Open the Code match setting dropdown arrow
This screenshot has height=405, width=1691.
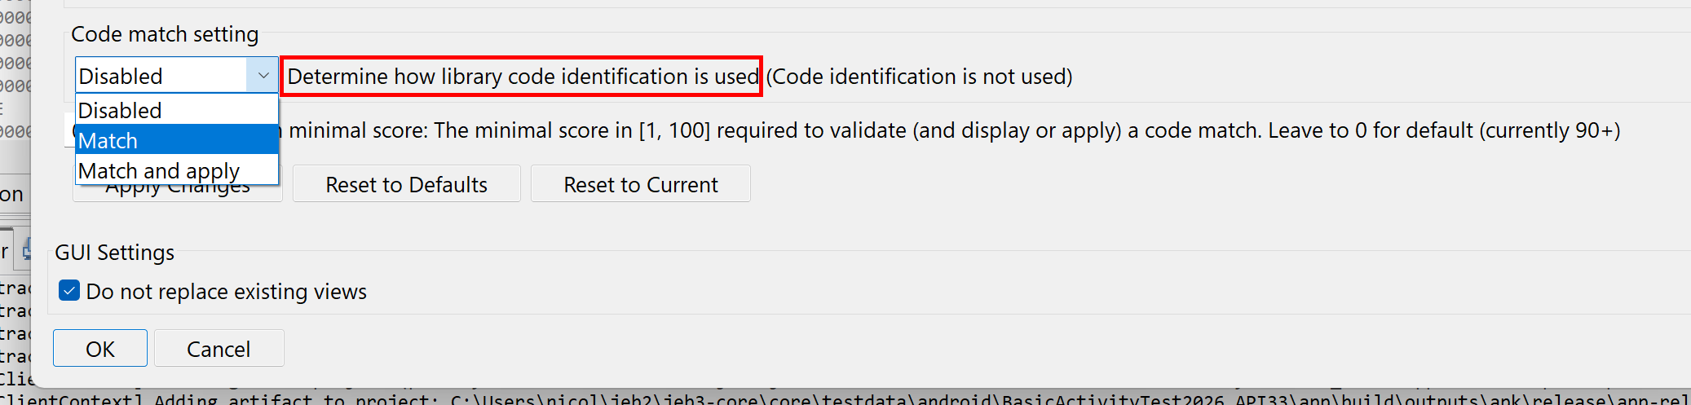(263, 76)
